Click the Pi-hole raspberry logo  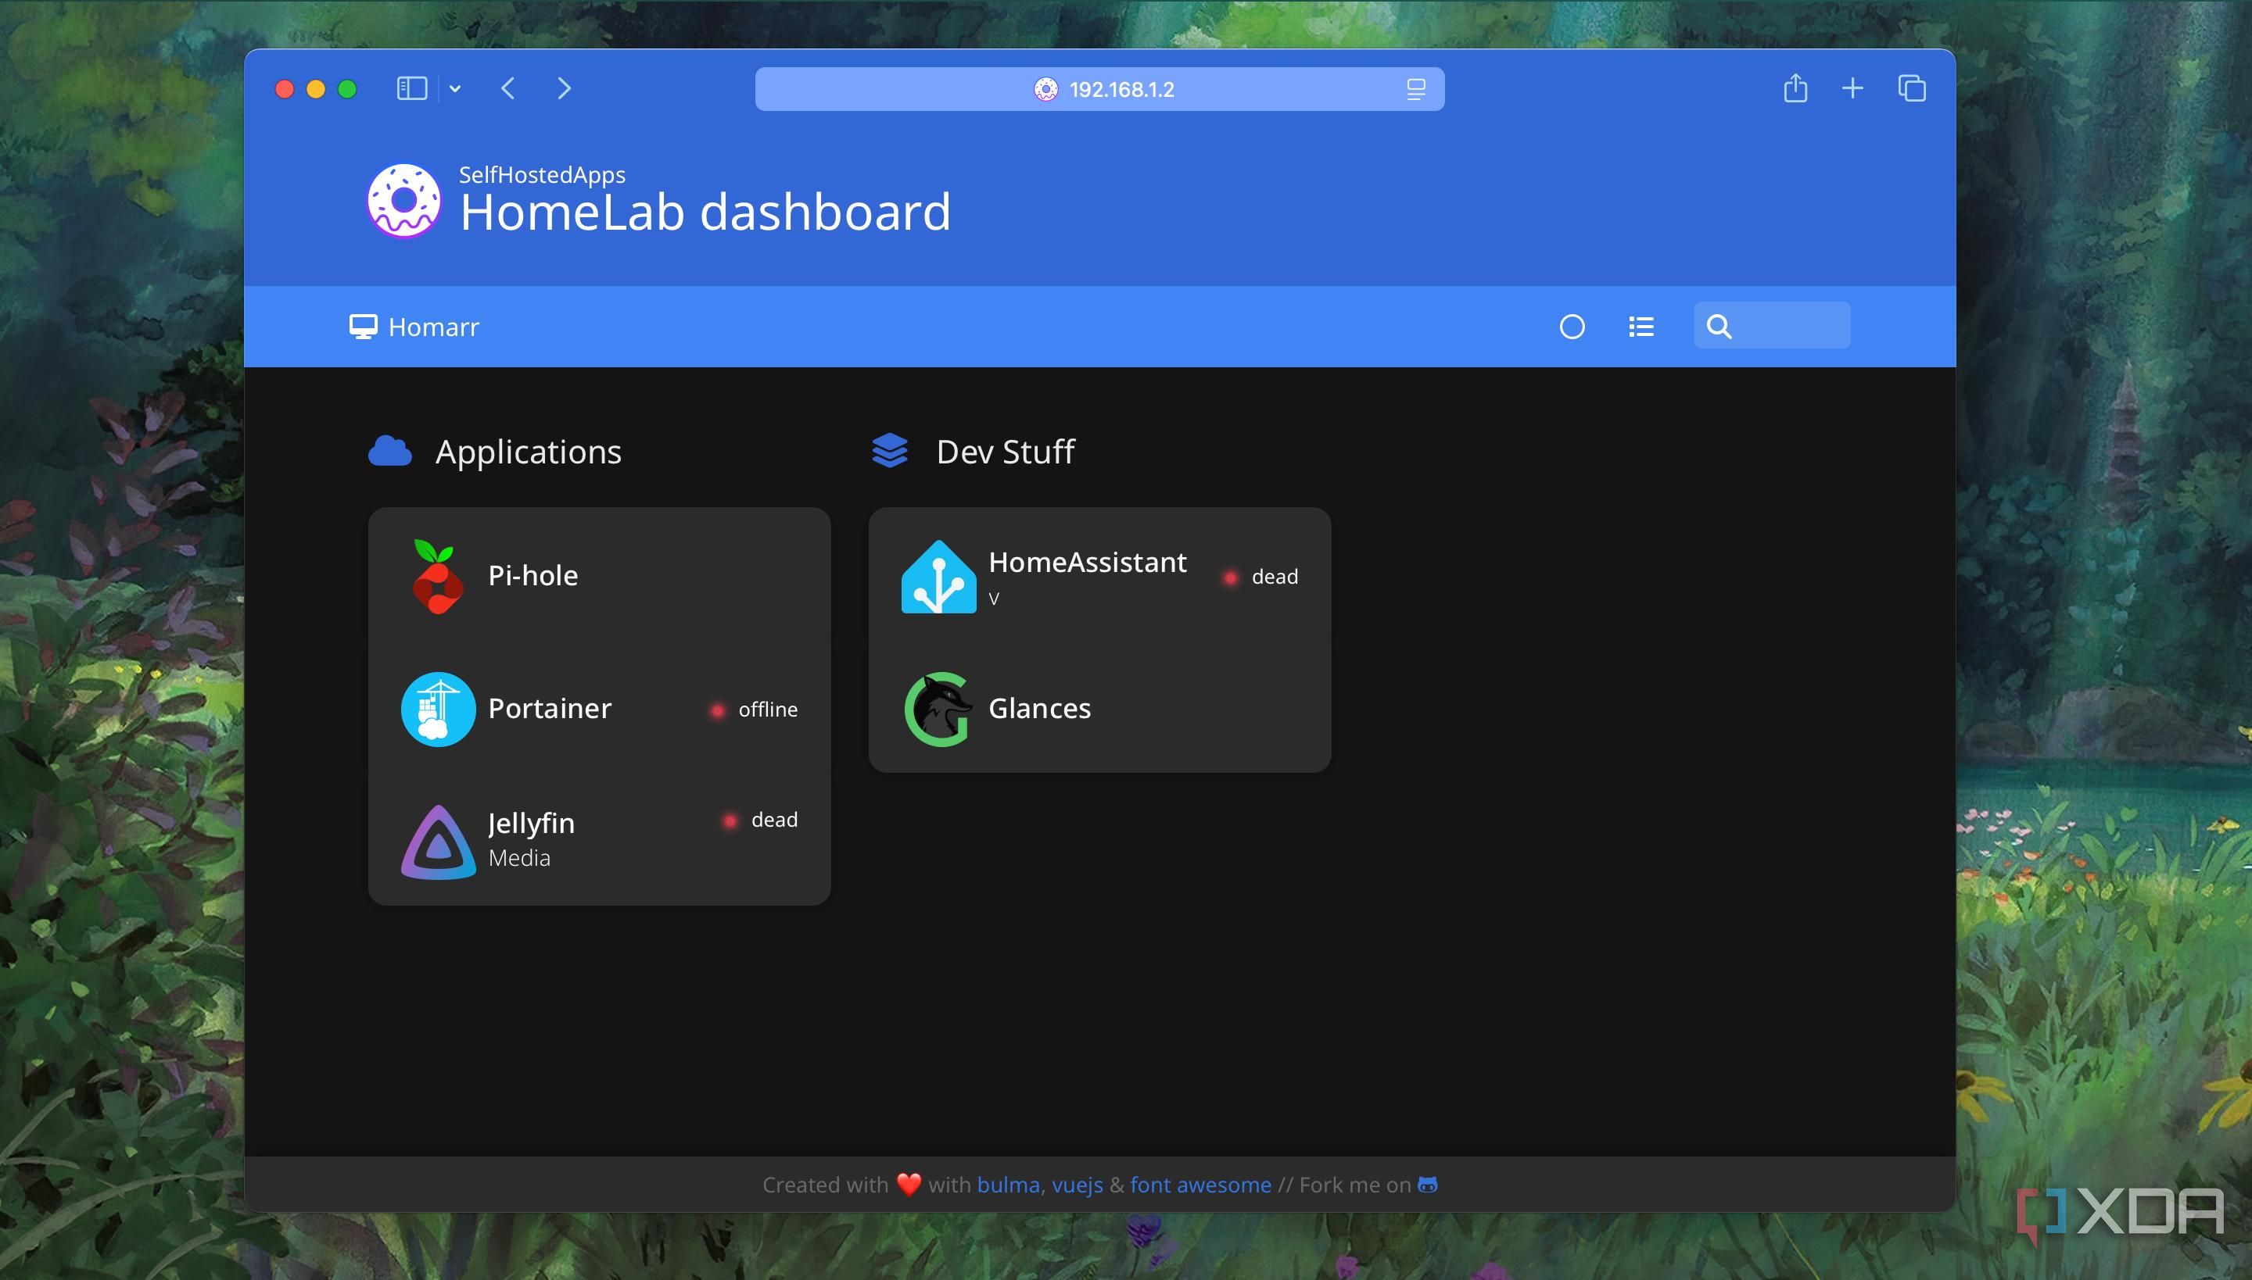point(437,577)
